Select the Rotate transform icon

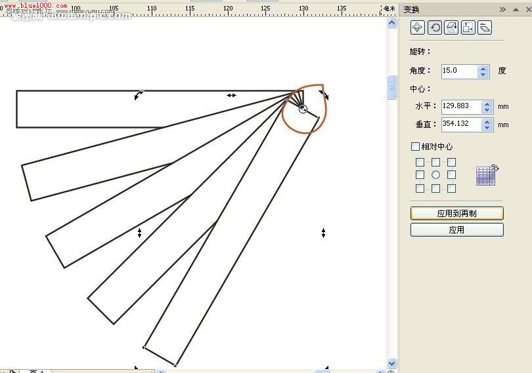click(x=435, y=27)
